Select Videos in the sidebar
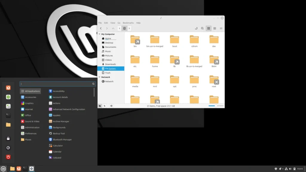The height and width of the screenshot is (172, 306). point(111,60)
